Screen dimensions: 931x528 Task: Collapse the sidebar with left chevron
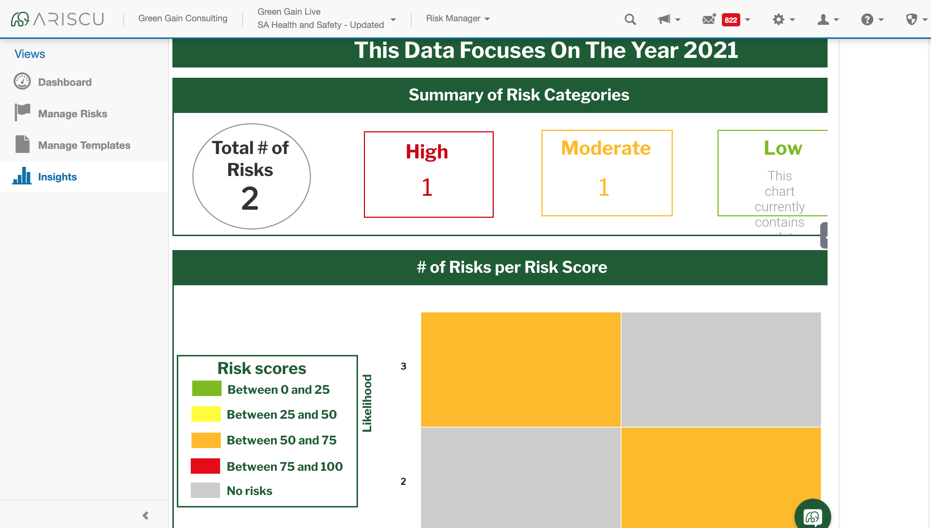pos(146,516)
